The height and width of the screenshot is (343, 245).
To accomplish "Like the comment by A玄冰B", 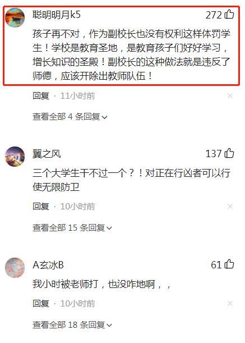I will point(229,264).
